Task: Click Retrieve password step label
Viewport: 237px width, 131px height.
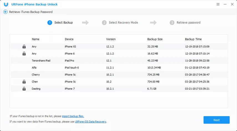Action: 188,23
